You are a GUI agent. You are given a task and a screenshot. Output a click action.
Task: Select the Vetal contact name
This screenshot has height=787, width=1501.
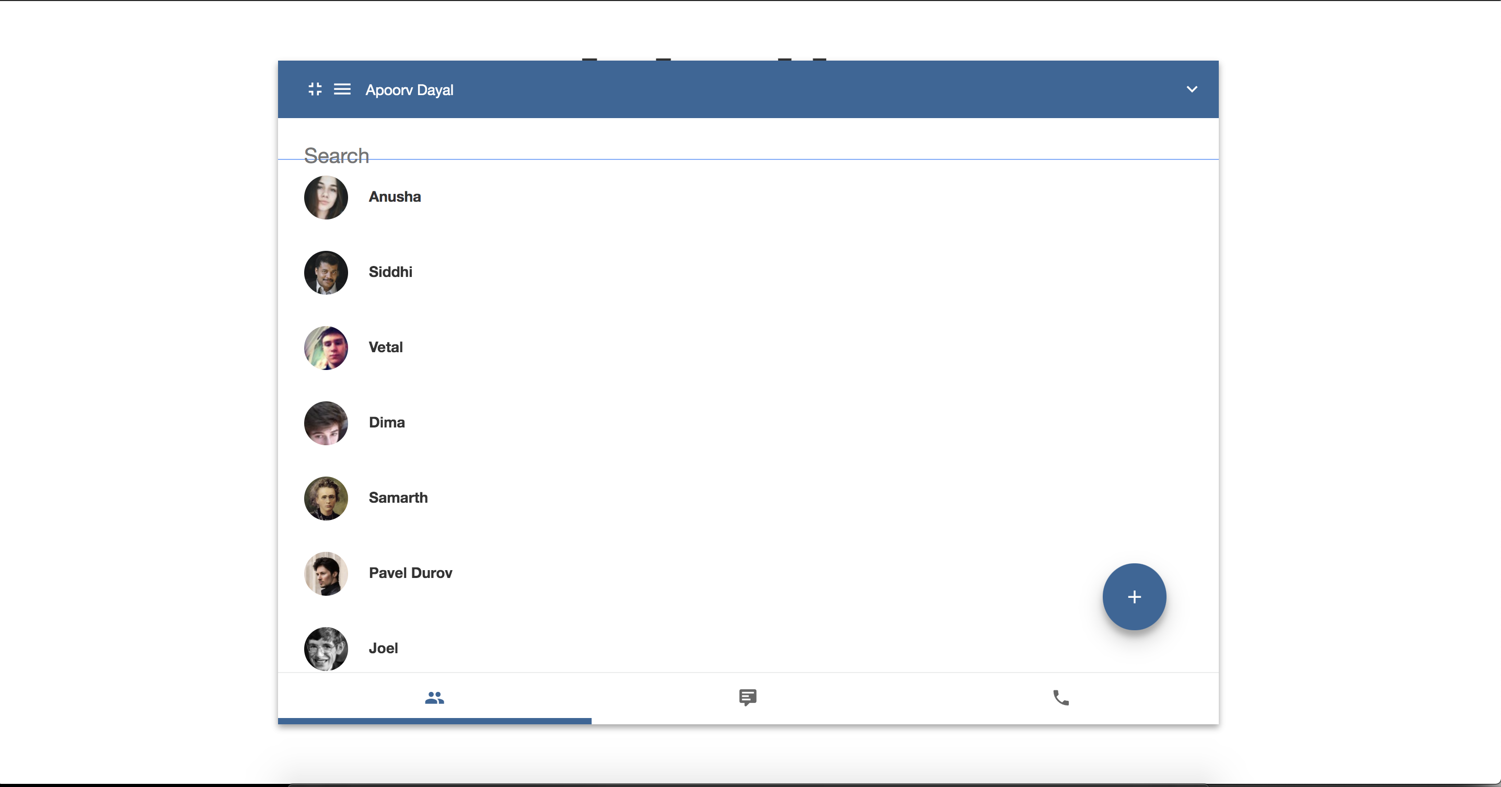pos(385,348)
